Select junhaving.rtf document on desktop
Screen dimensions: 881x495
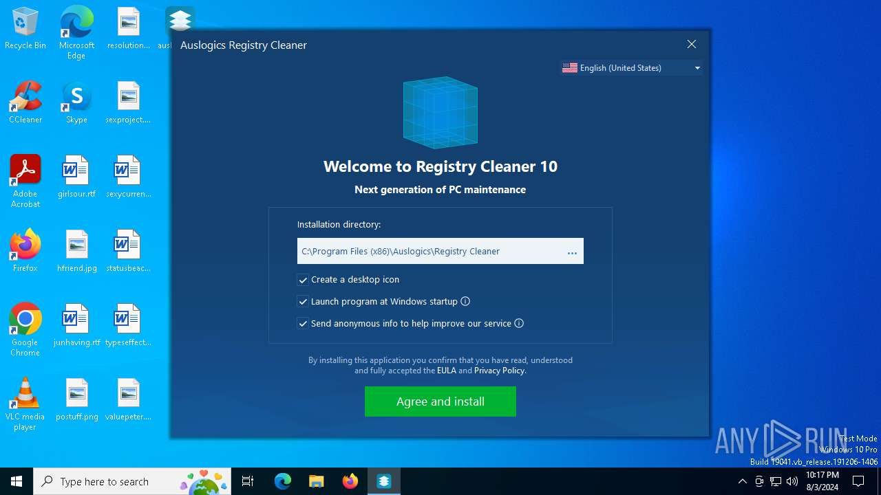coord(76,326)
